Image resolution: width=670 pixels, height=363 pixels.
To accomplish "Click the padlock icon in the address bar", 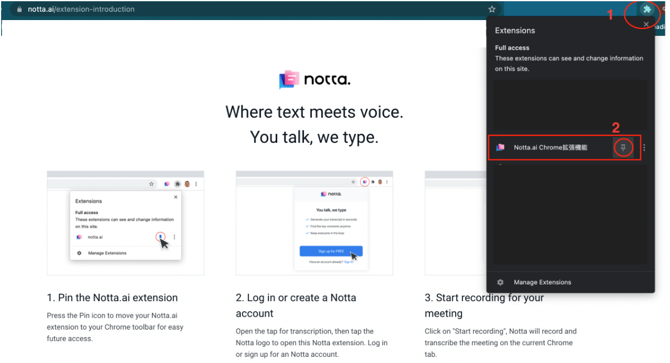I will 18,9.
